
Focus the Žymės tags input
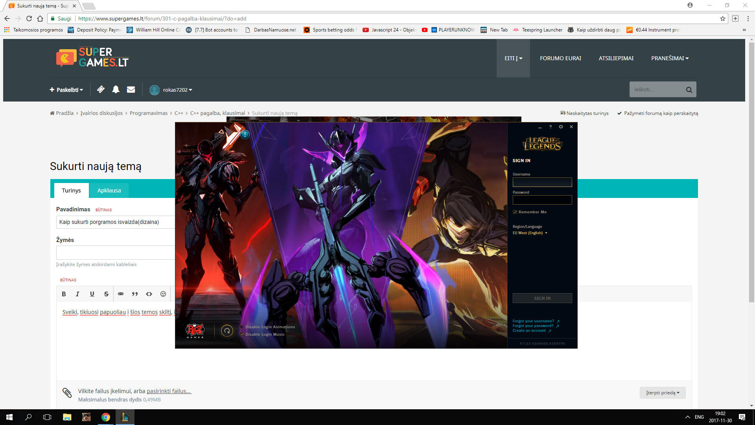click(116, 253)
